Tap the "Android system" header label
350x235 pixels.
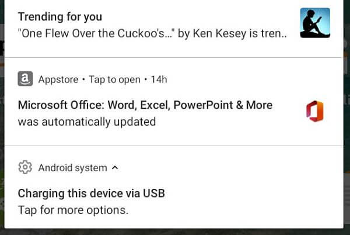pyautogui.click(x=72, y=168)
